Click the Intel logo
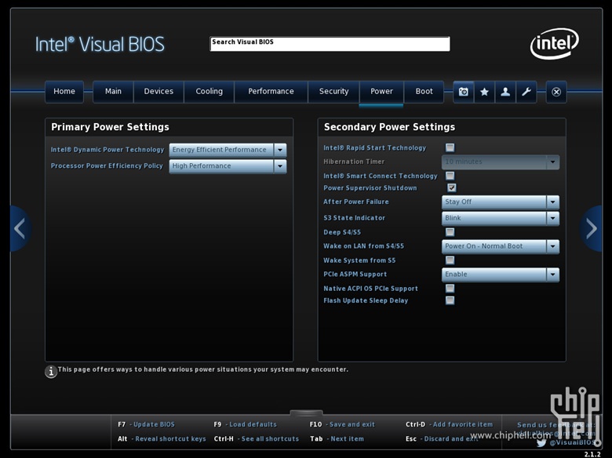 coord(554,43)
